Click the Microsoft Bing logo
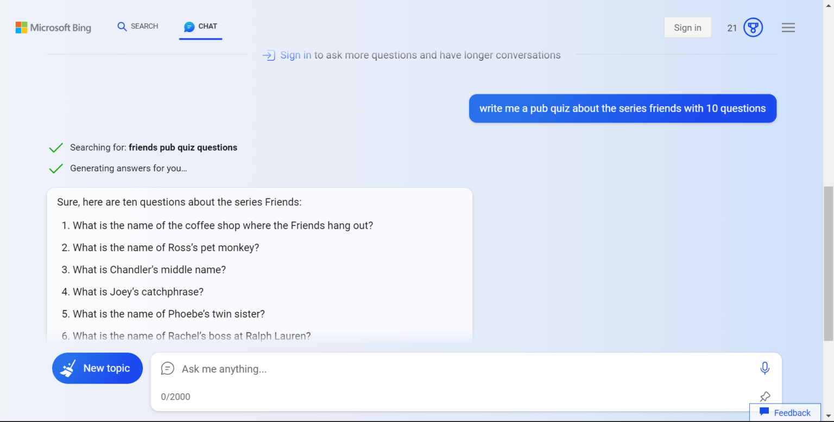Screen dimensions: 834x422 click(53, 27)
